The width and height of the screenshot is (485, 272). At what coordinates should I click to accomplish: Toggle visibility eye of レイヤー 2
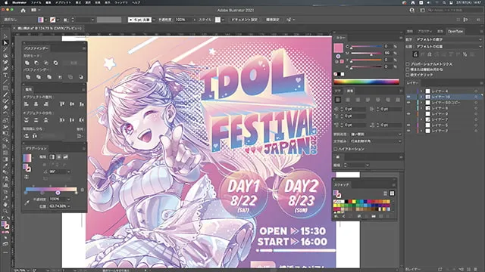(409, 131)
